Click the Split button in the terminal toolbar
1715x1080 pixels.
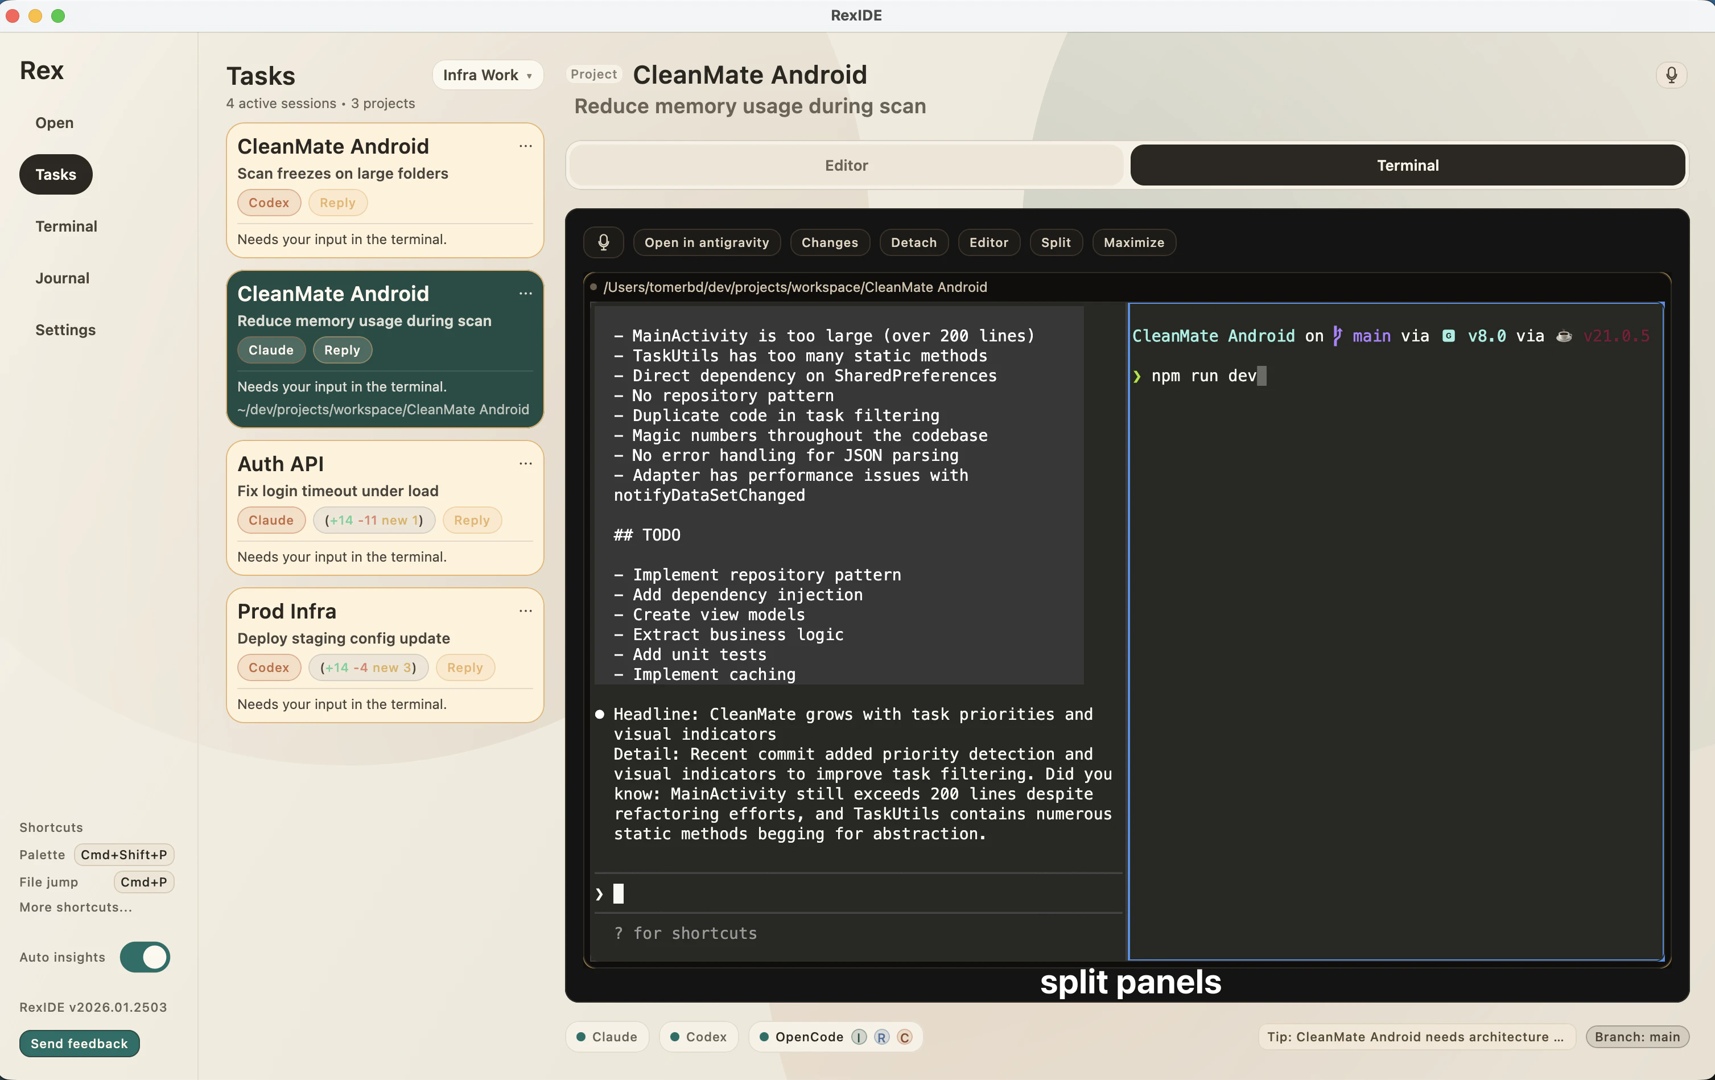click(1056, 242)
